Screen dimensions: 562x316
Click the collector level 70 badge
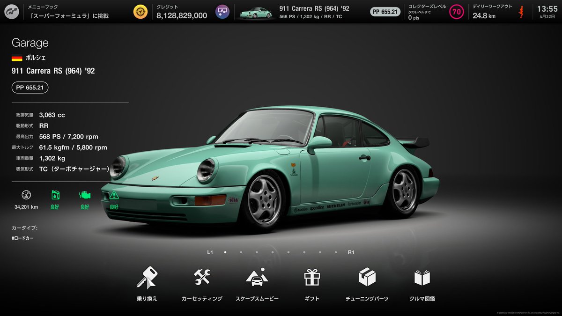point(456,12)
